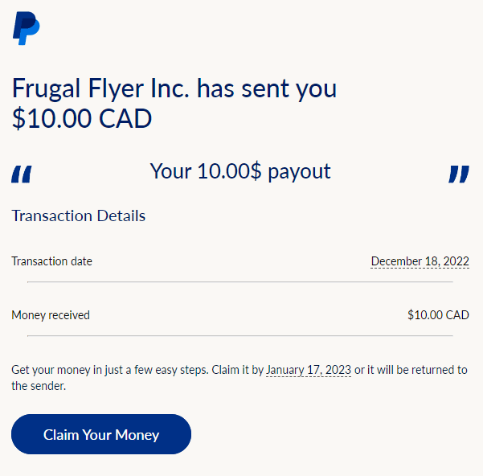The width and height of the screenshot is (483, 476).
Task: Click the "the sender." text
Action: click(39, 386)
